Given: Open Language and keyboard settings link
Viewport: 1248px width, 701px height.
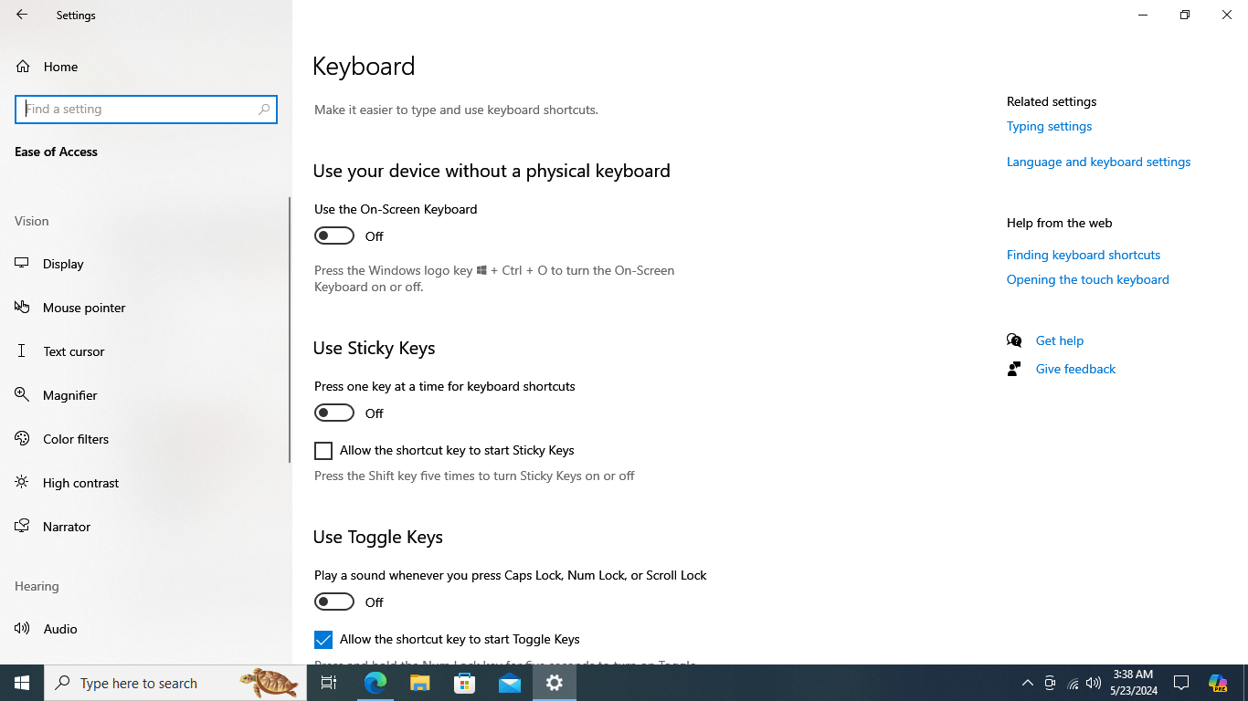Looking at the screenshot, I should point(1098,162).
